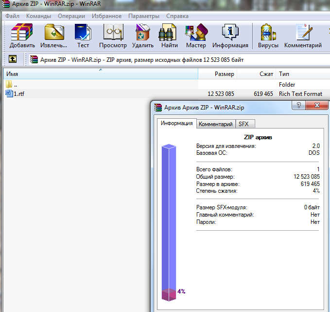Click the compression ratio bar graphic

click(169, 222)
